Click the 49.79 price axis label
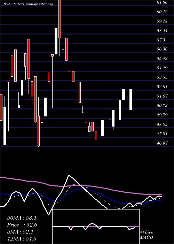 pyautogui.click(x=162, y=115)
